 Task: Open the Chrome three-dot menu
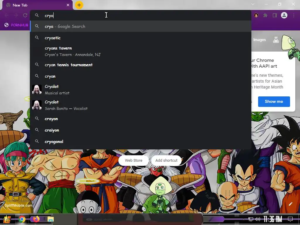coord(294,15)
